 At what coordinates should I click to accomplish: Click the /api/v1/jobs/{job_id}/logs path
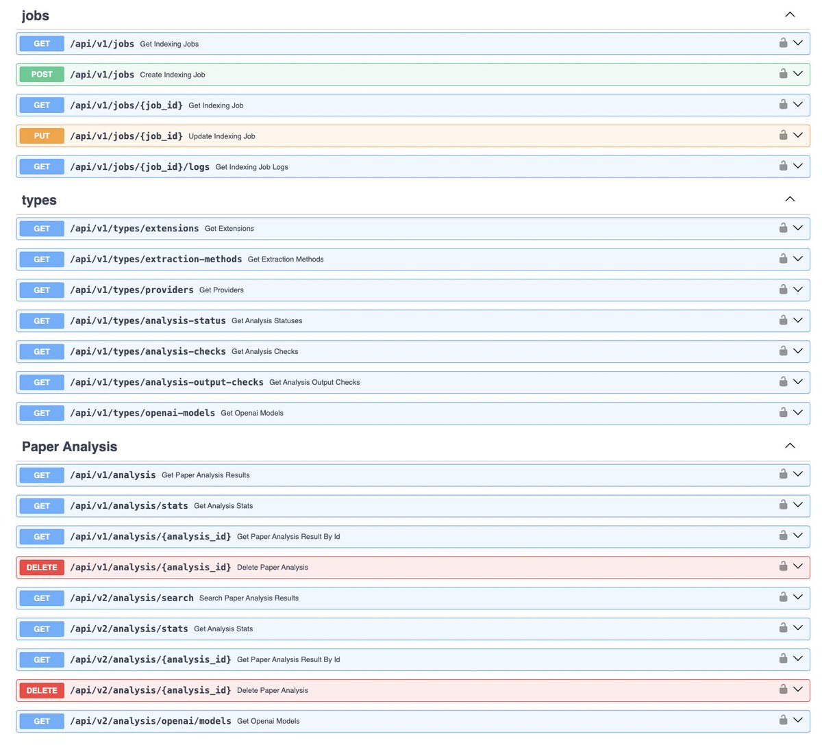click(x=140, y=167)
